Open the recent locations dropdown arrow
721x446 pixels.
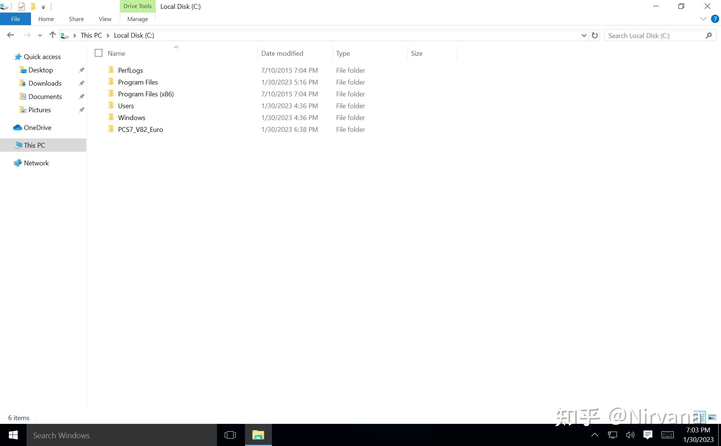coord(40,35)
